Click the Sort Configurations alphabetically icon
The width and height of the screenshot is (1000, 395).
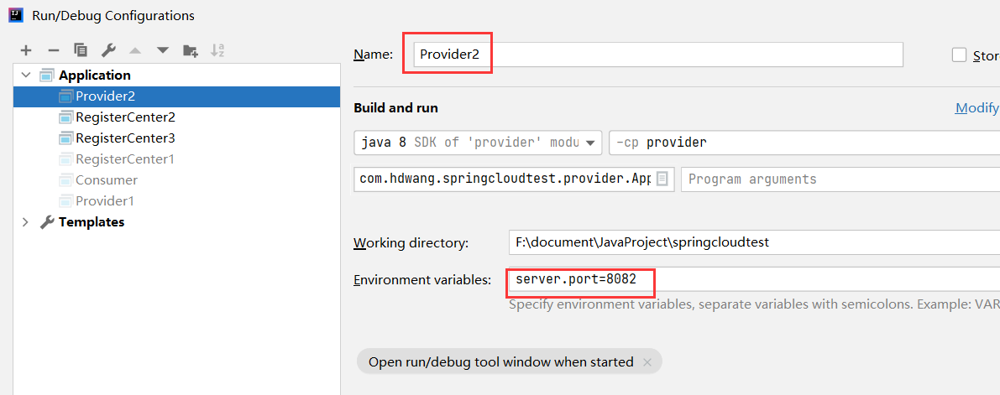point(217,50)
